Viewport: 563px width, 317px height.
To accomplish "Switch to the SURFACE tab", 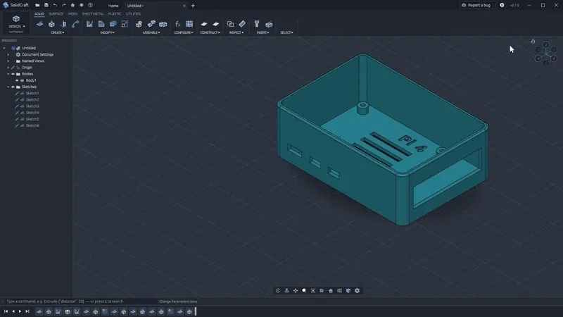I will (x=56, y=14).
